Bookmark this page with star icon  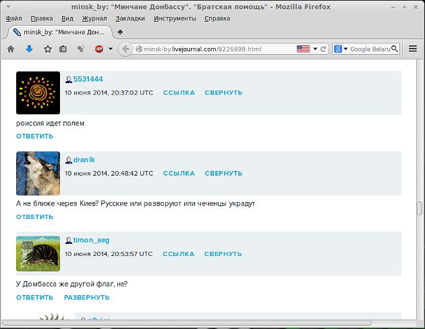point(47,49)
